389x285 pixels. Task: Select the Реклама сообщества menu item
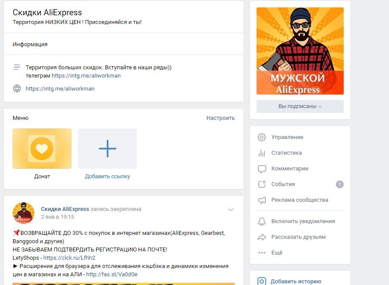click(300, 200)
